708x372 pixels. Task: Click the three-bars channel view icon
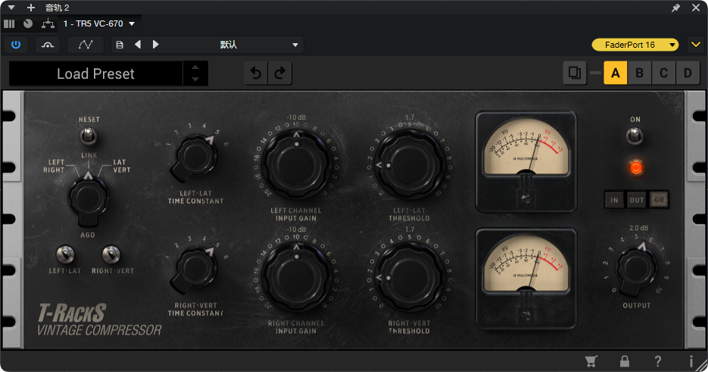pyautogui.click(x=9, y=23)
